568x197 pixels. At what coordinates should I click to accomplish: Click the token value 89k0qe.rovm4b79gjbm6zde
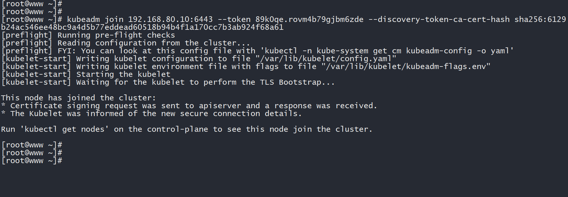[309, 19]
